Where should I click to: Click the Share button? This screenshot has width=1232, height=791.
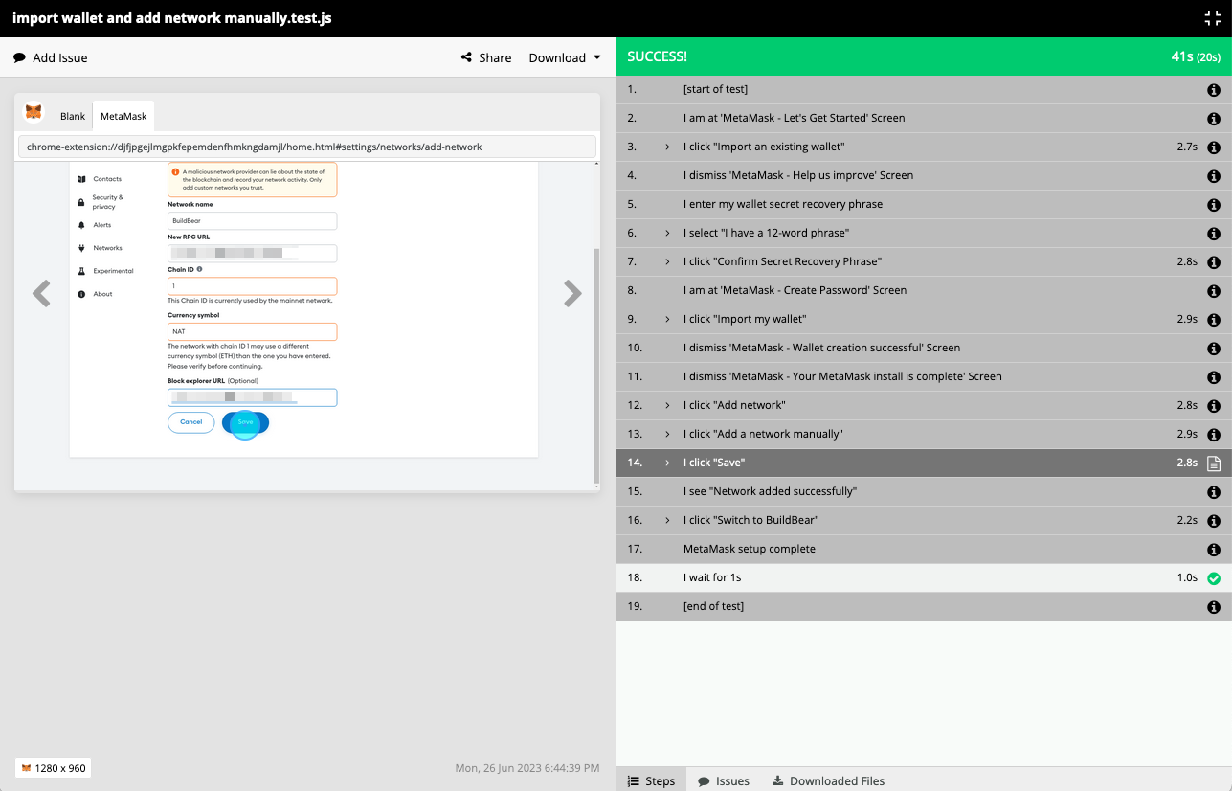coord(486,57)
